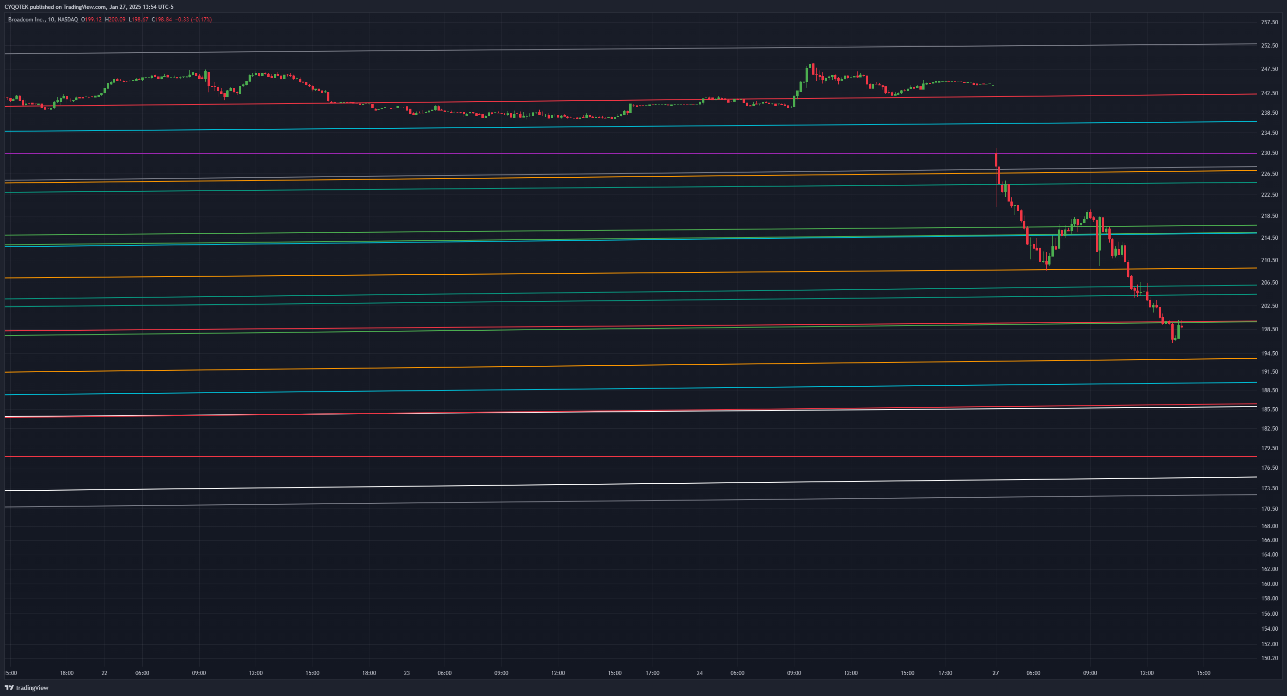Image resolution: width=1287 pixels, height=696 pixels.
Task: Click the TradingView logo at the bottom
Action: pos(27,688)
